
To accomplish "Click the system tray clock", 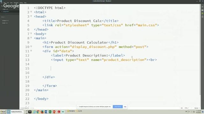I will (x=199, y=112).
